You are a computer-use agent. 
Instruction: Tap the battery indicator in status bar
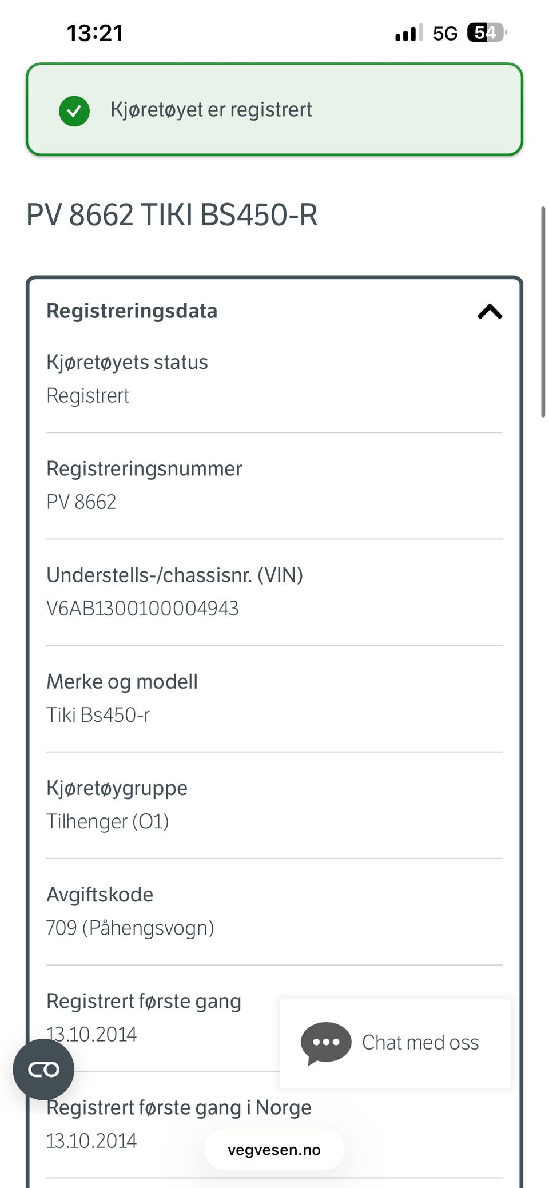tap(487, 33)
